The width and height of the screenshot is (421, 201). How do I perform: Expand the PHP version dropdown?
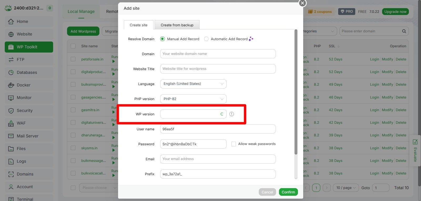coord(193,99)
